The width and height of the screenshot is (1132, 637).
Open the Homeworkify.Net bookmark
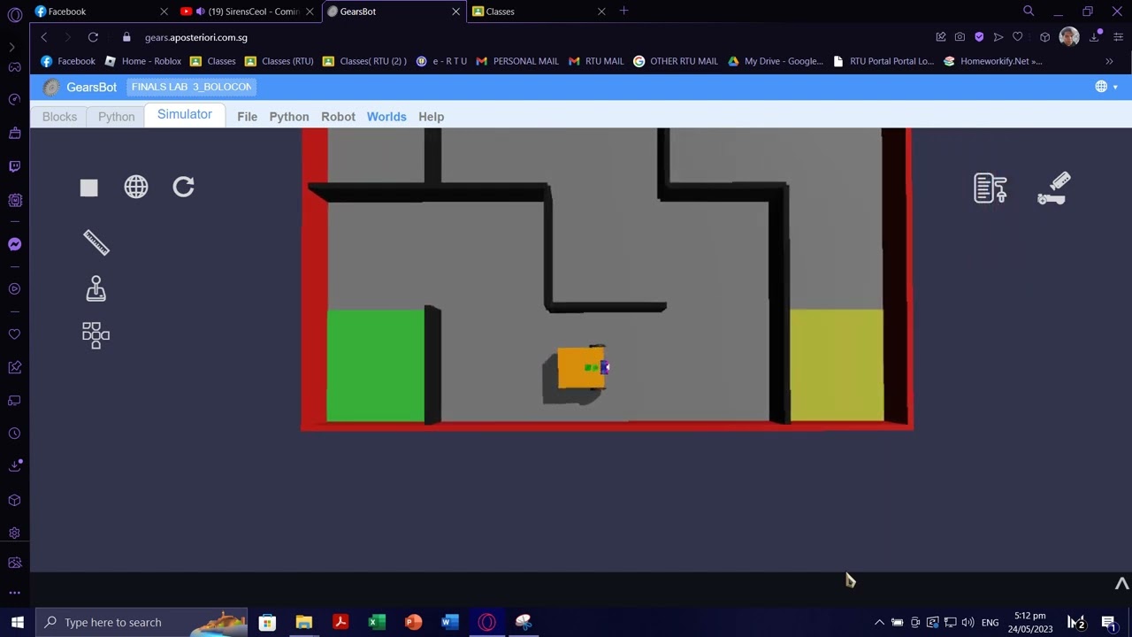tap(992, 61)
